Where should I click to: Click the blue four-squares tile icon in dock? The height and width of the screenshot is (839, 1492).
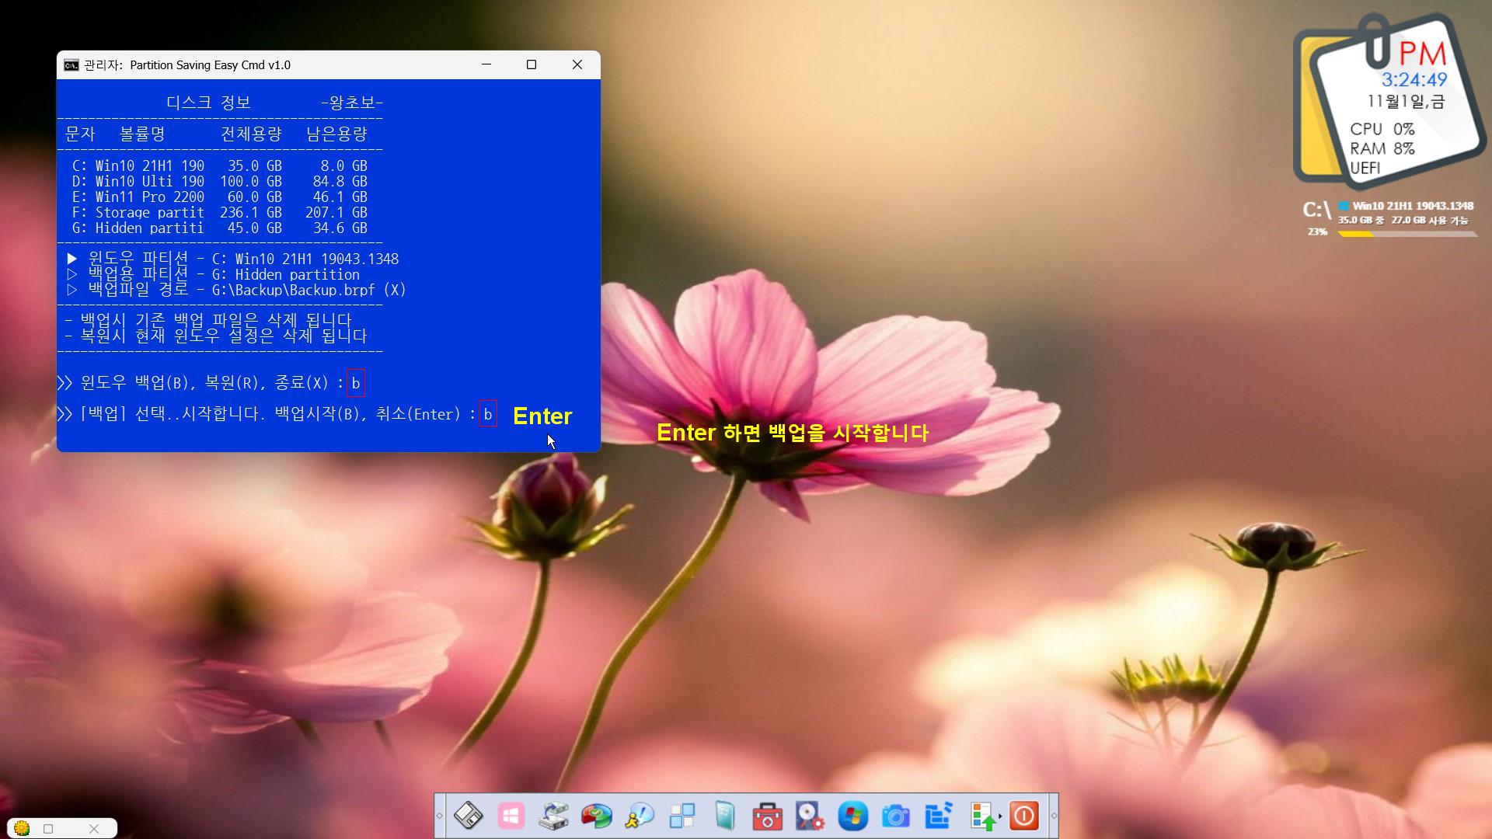[x=682, y=816]
